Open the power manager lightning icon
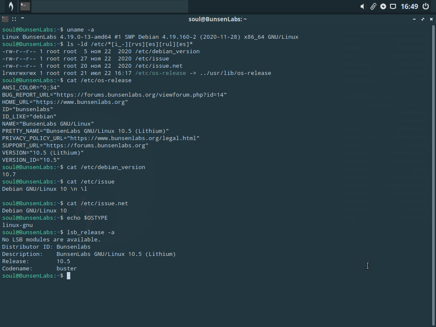Image resolution: width=436 pixels, height=327 pixels. 383,6
